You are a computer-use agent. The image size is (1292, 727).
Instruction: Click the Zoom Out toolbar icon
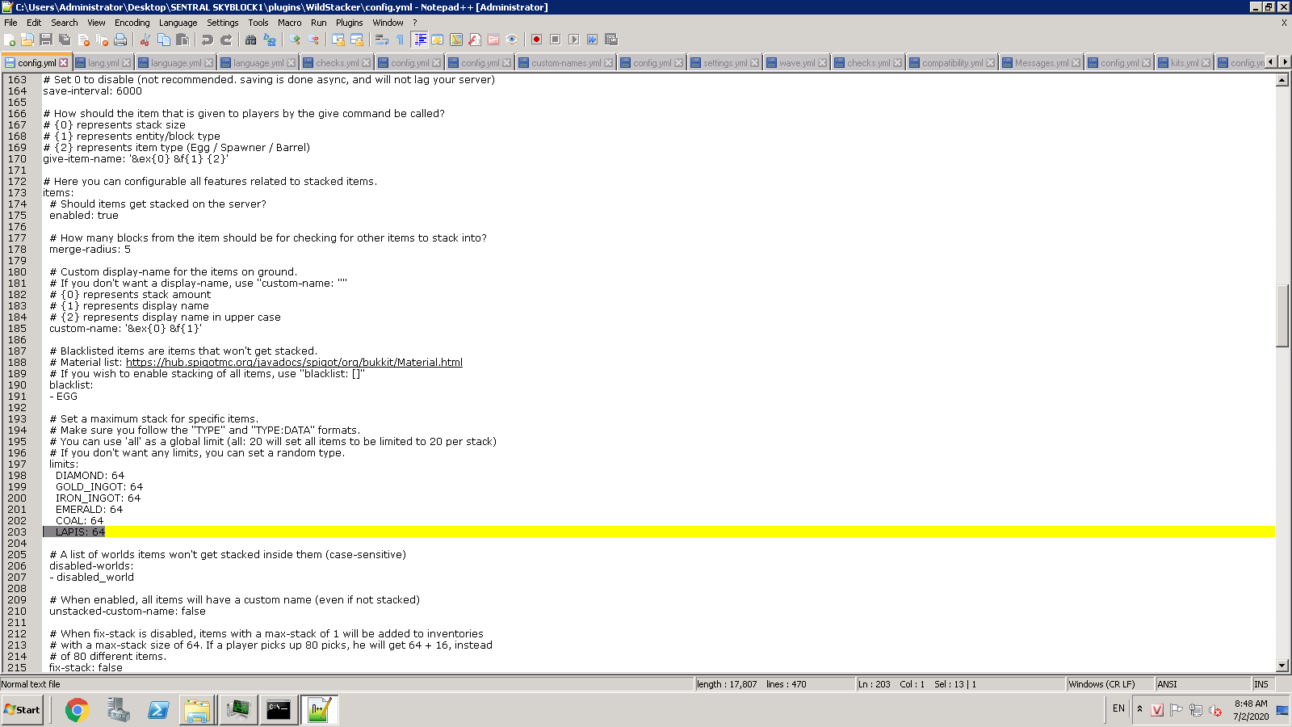pos(313,40)
